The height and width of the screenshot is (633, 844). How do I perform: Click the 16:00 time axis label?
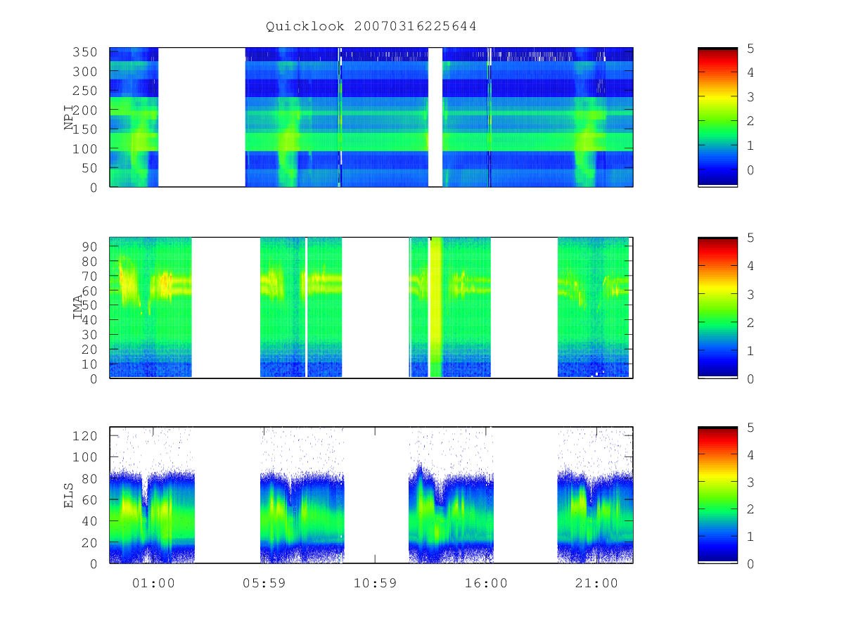(486, 583)
